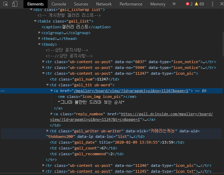Go to the Memory tab
Viewport: 224px width, 175px height.
(158, 4)
